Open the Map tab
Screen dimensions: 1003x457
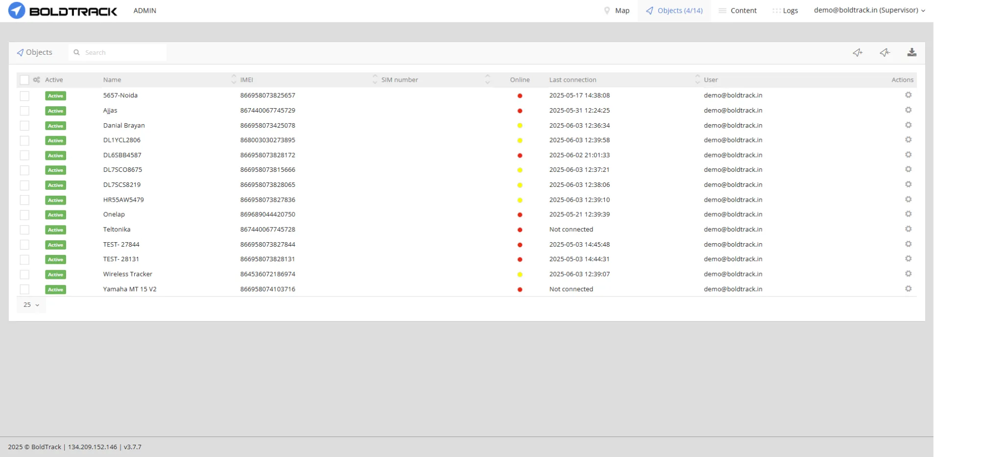(x=617, y=10)
